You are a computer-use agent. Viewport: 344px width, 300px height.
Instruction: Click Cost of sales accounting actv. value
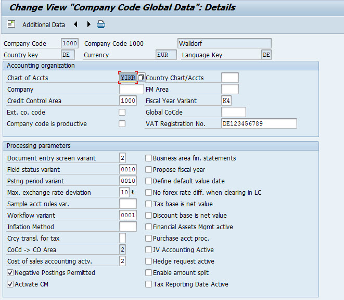[x=122, y=261]
